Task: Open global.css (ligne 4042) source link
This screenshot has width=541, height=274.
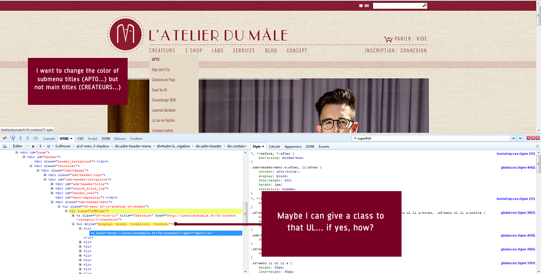Action: (518, 167)
